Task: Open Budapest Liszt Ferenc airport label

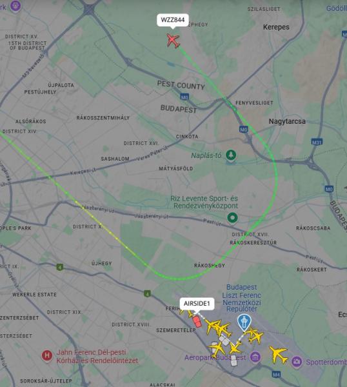Action: pos(241,298)
